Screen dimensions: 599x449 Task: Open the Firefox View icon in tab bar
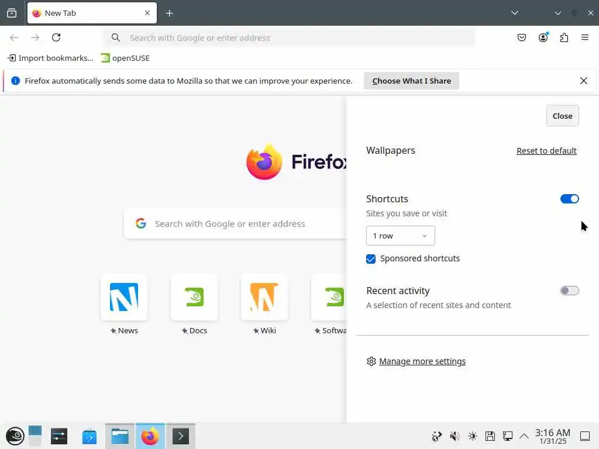12,13
